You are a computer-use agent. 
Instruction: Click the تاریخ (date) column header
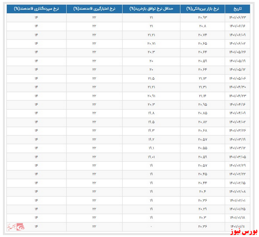point(237,9)
